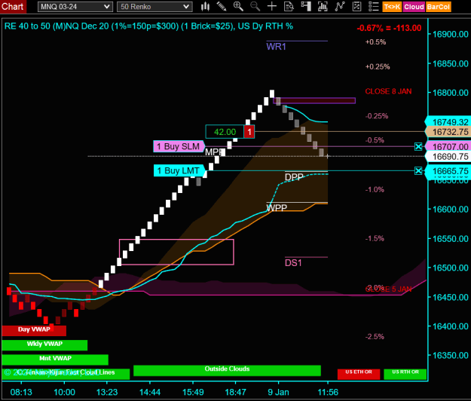The height and width of the screenshot is (401, 471).
Task: Open chart properties list icon
Action: point(373,6)
